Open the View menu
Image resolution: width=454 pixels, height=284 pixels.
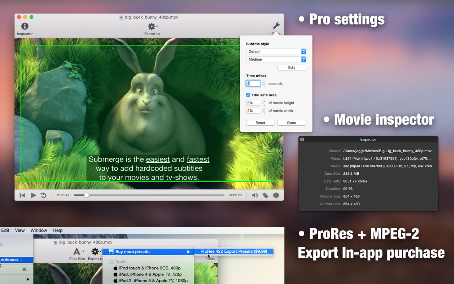[x=20, y=230]
